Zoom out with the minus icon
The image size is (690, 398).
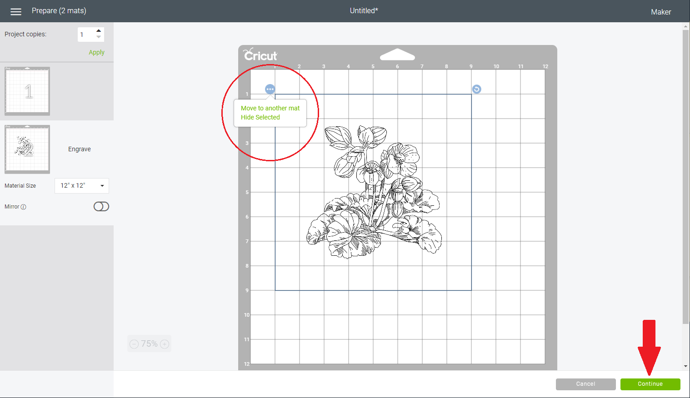pos(134,344)
